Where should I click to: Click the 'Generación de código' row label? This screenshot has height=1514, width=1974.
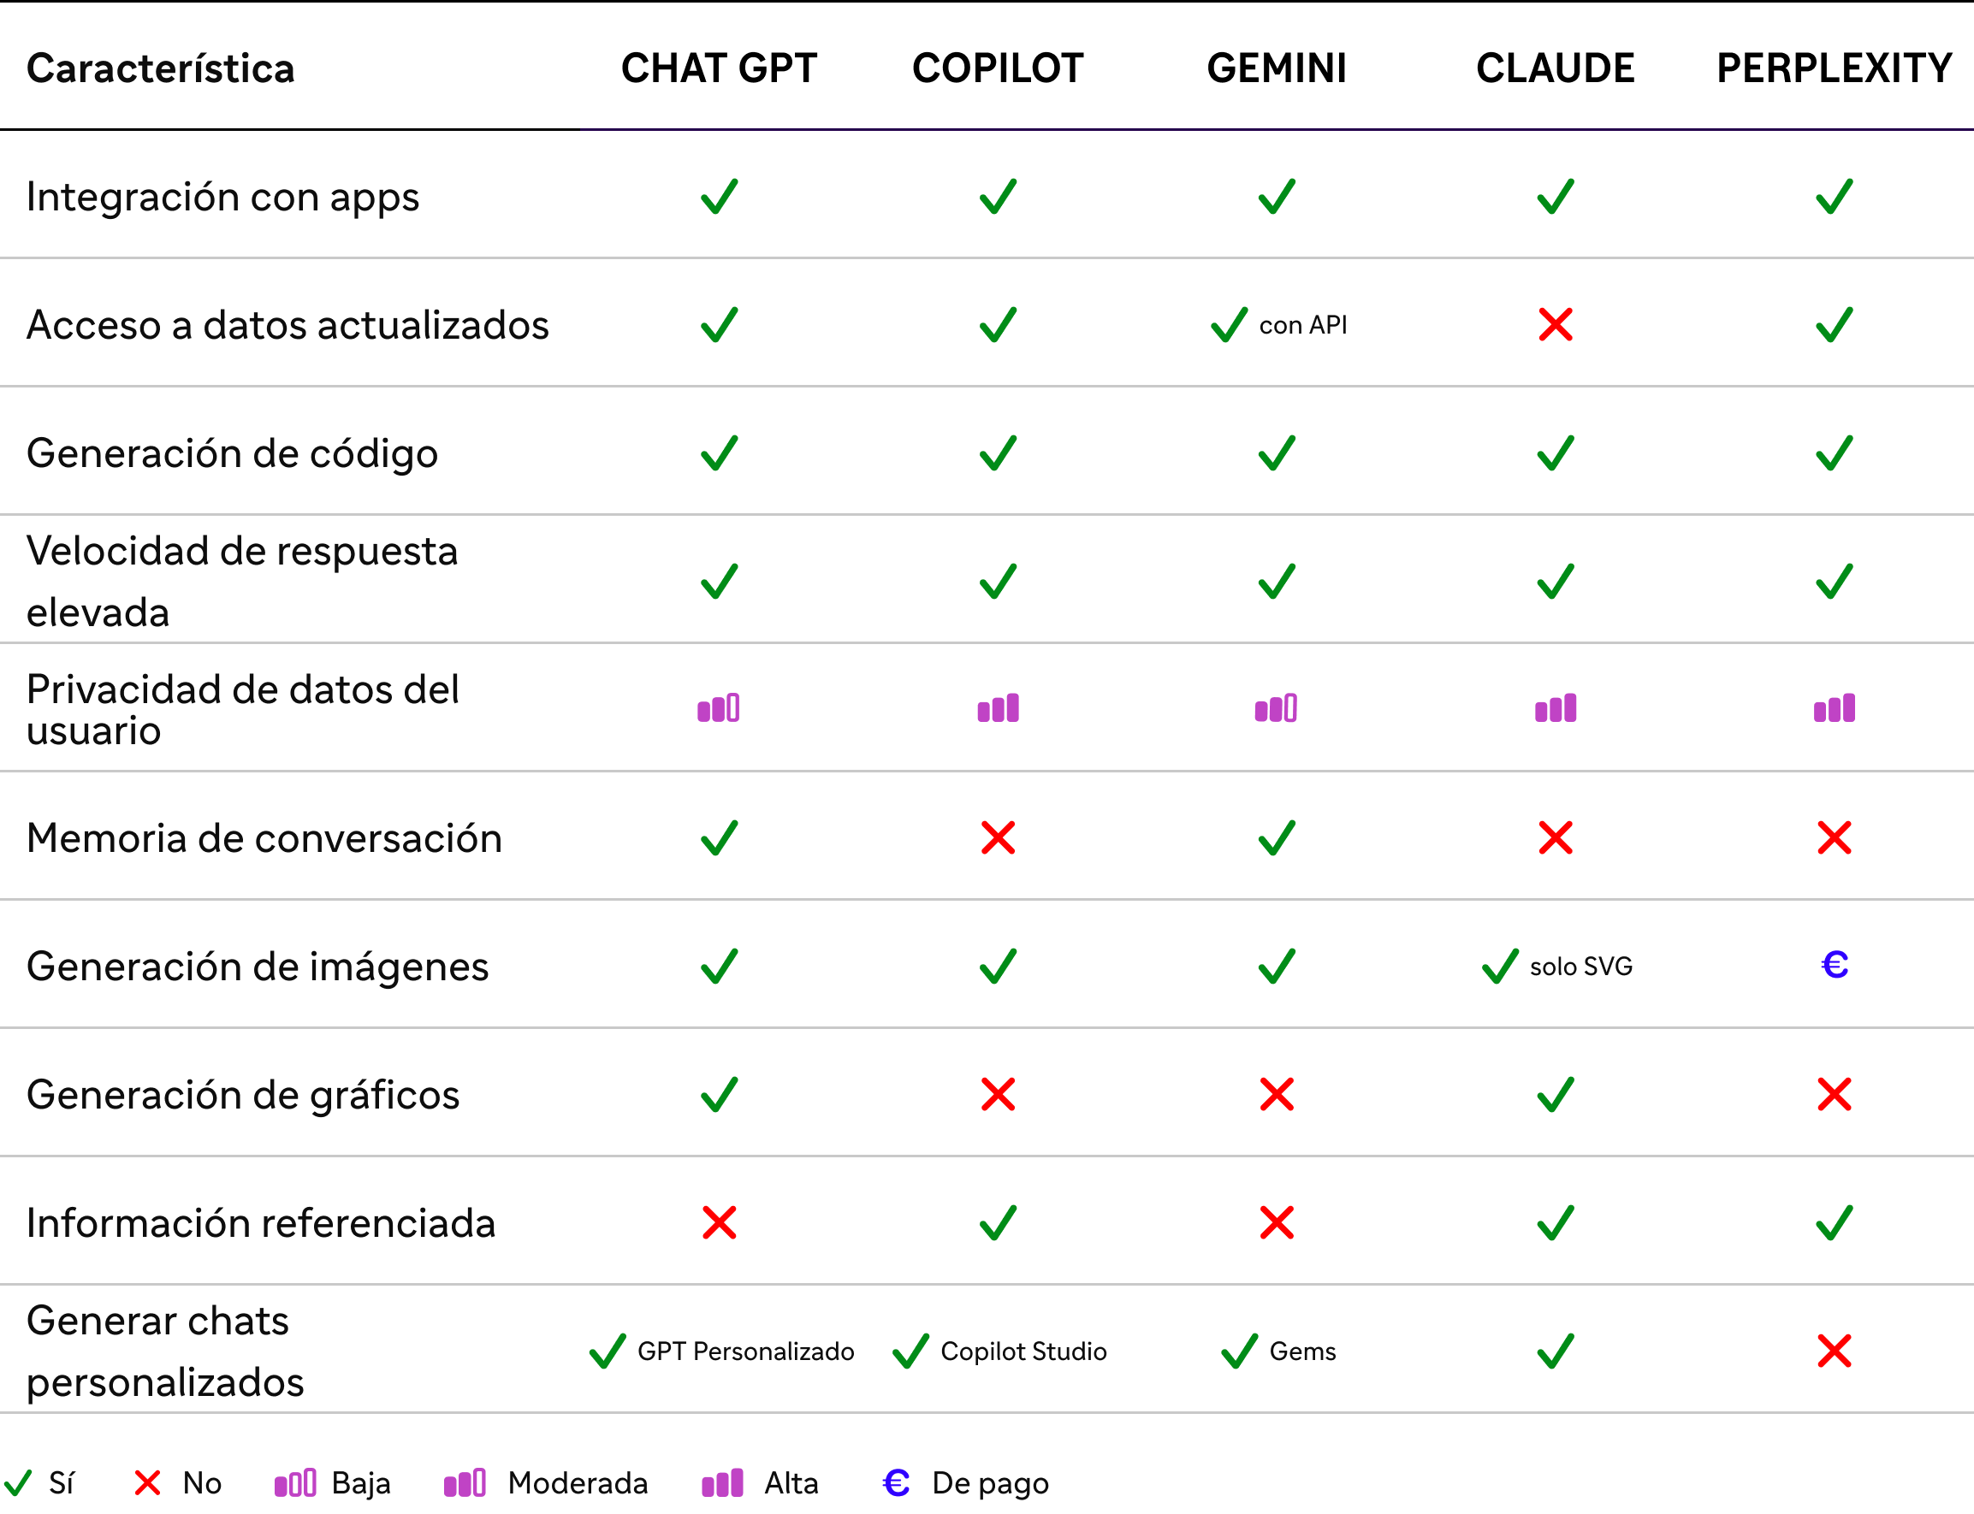(x=232, y=453)
